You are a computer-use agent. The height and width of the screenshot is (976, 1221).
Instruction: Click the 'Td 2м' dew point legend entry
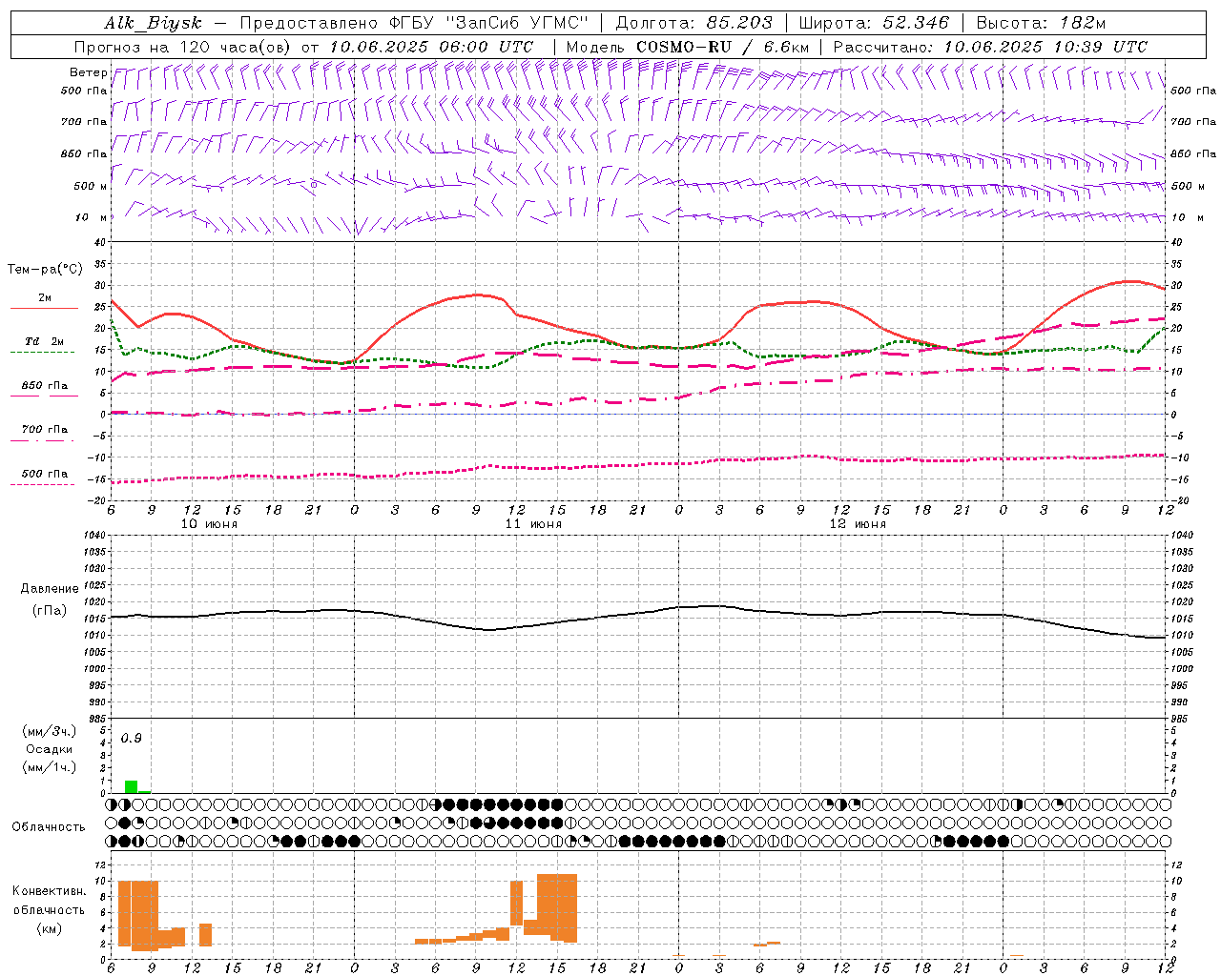(44, 341)
